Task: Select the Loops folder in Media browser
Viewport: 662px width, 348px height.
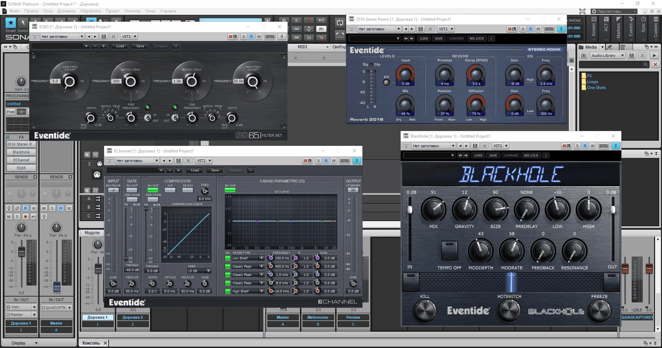Action: 592,82
